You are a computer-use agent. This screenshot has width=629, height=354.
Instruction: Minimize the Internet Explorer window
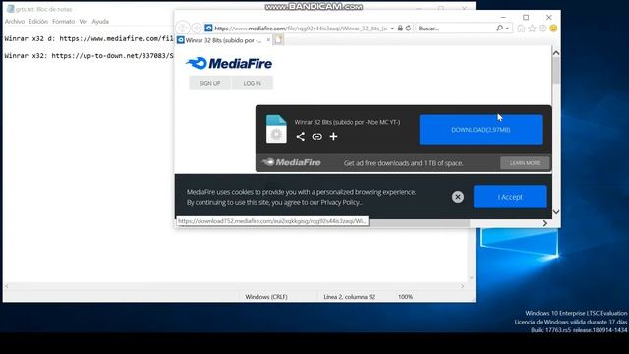tap(503, 18)
